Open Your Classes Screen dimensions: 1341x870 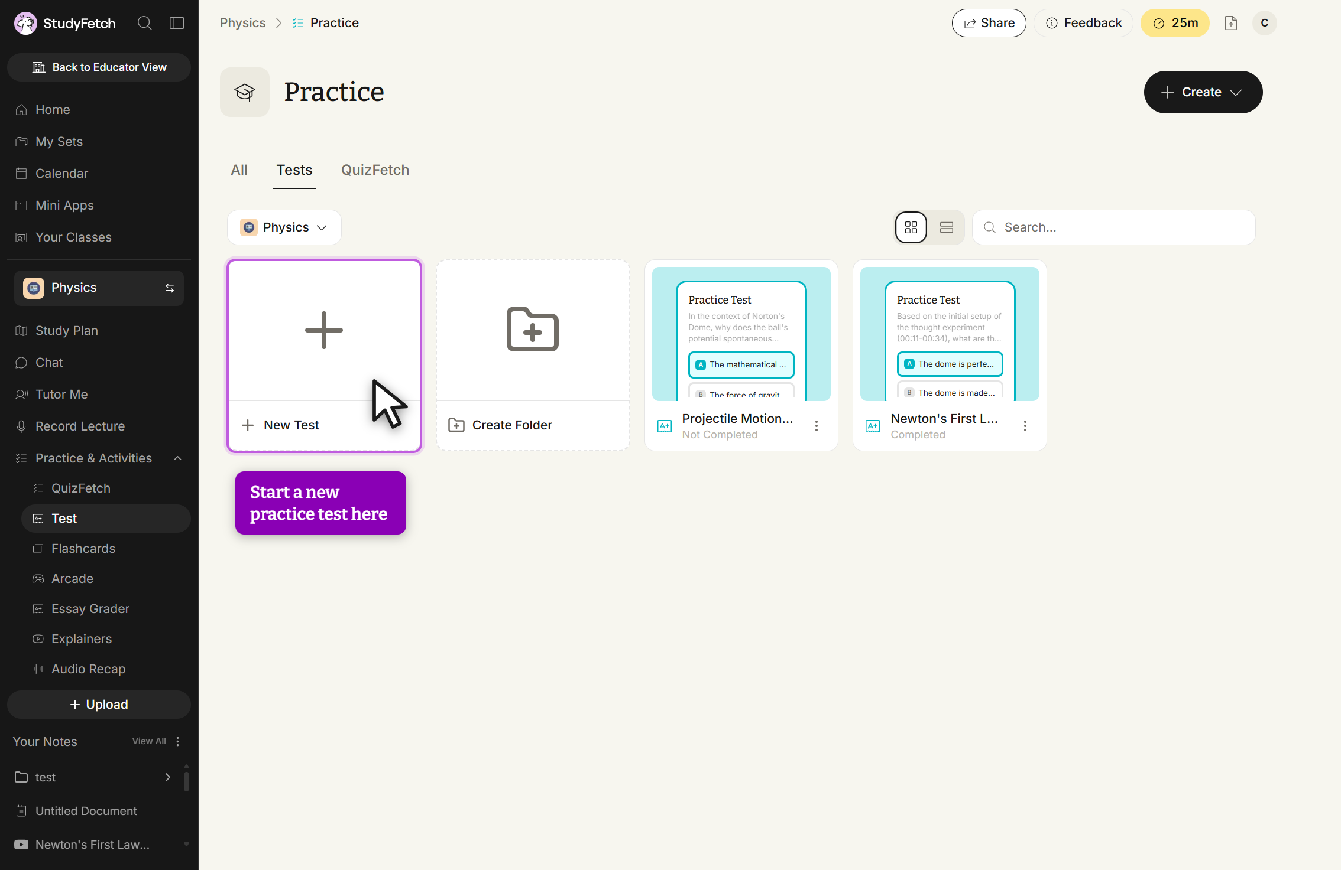pyautogui.click(x=99, y=237)
